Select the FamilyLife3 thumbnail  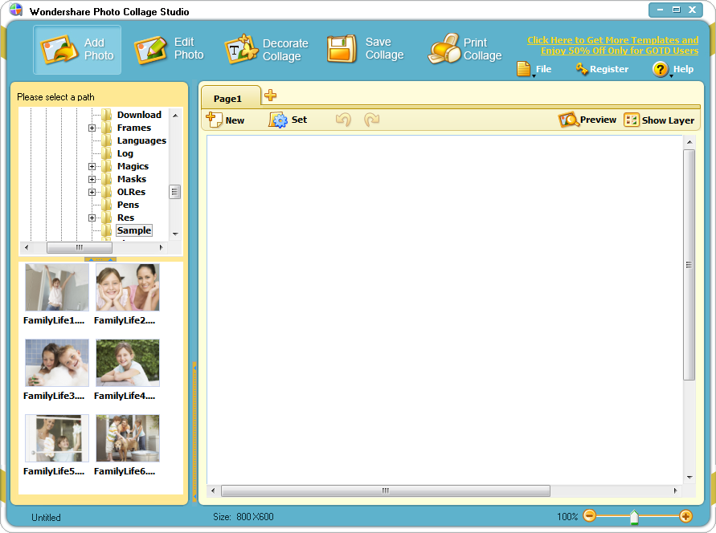[x=56, y=363]
